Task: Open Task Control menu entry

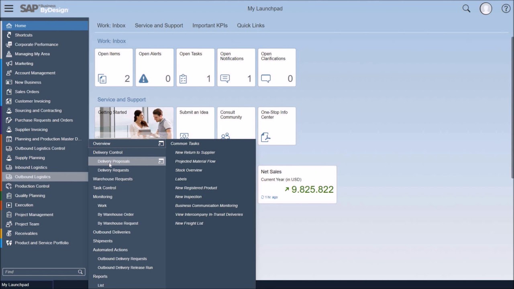Action: 104,188
